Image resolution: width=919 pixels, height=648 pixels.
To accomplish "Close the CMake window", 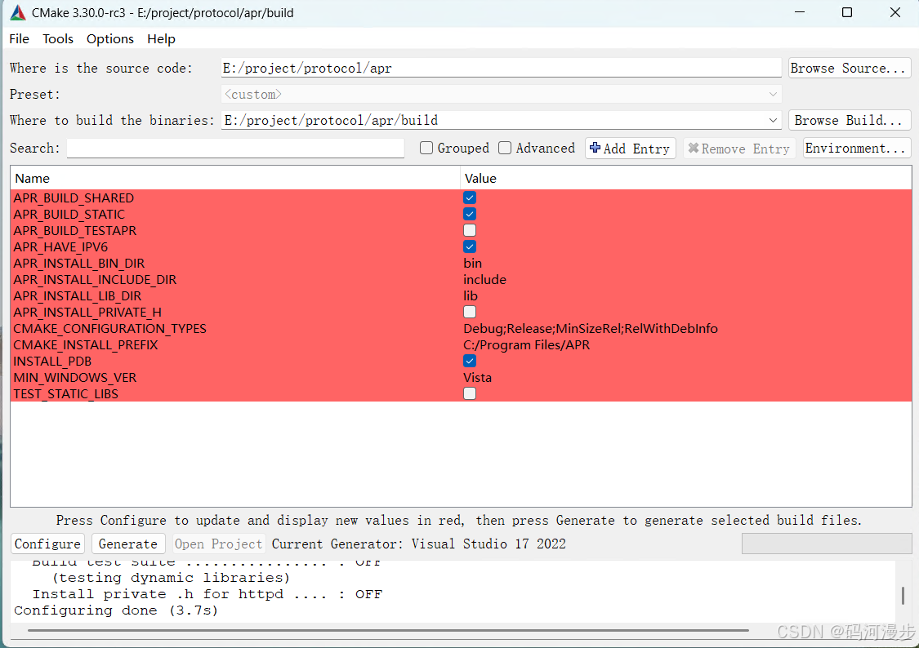I will pos(895,12).
